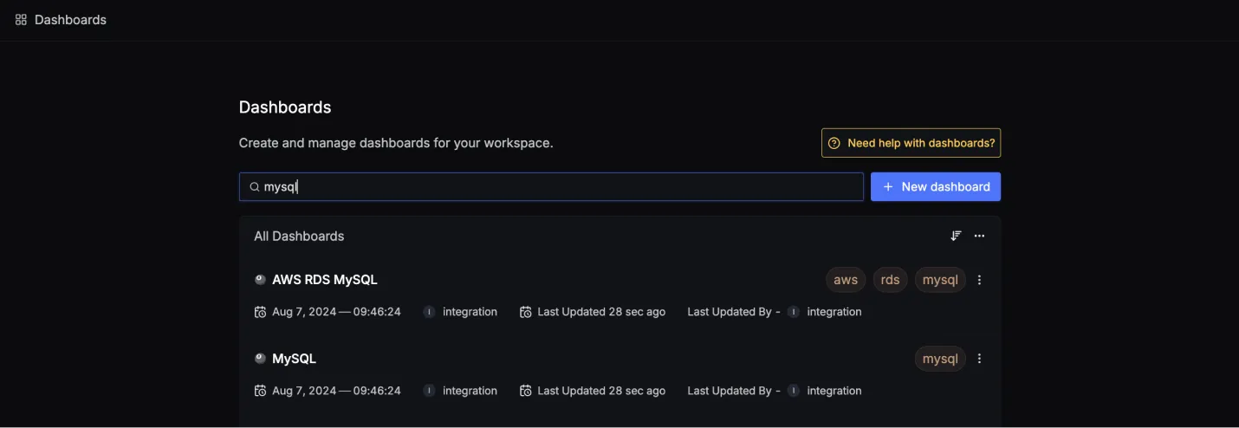The width and height of the screenshot is (1239, 428).
Task: Click the last-updated calendar icon for MySQL row
Action: [525, 391]
